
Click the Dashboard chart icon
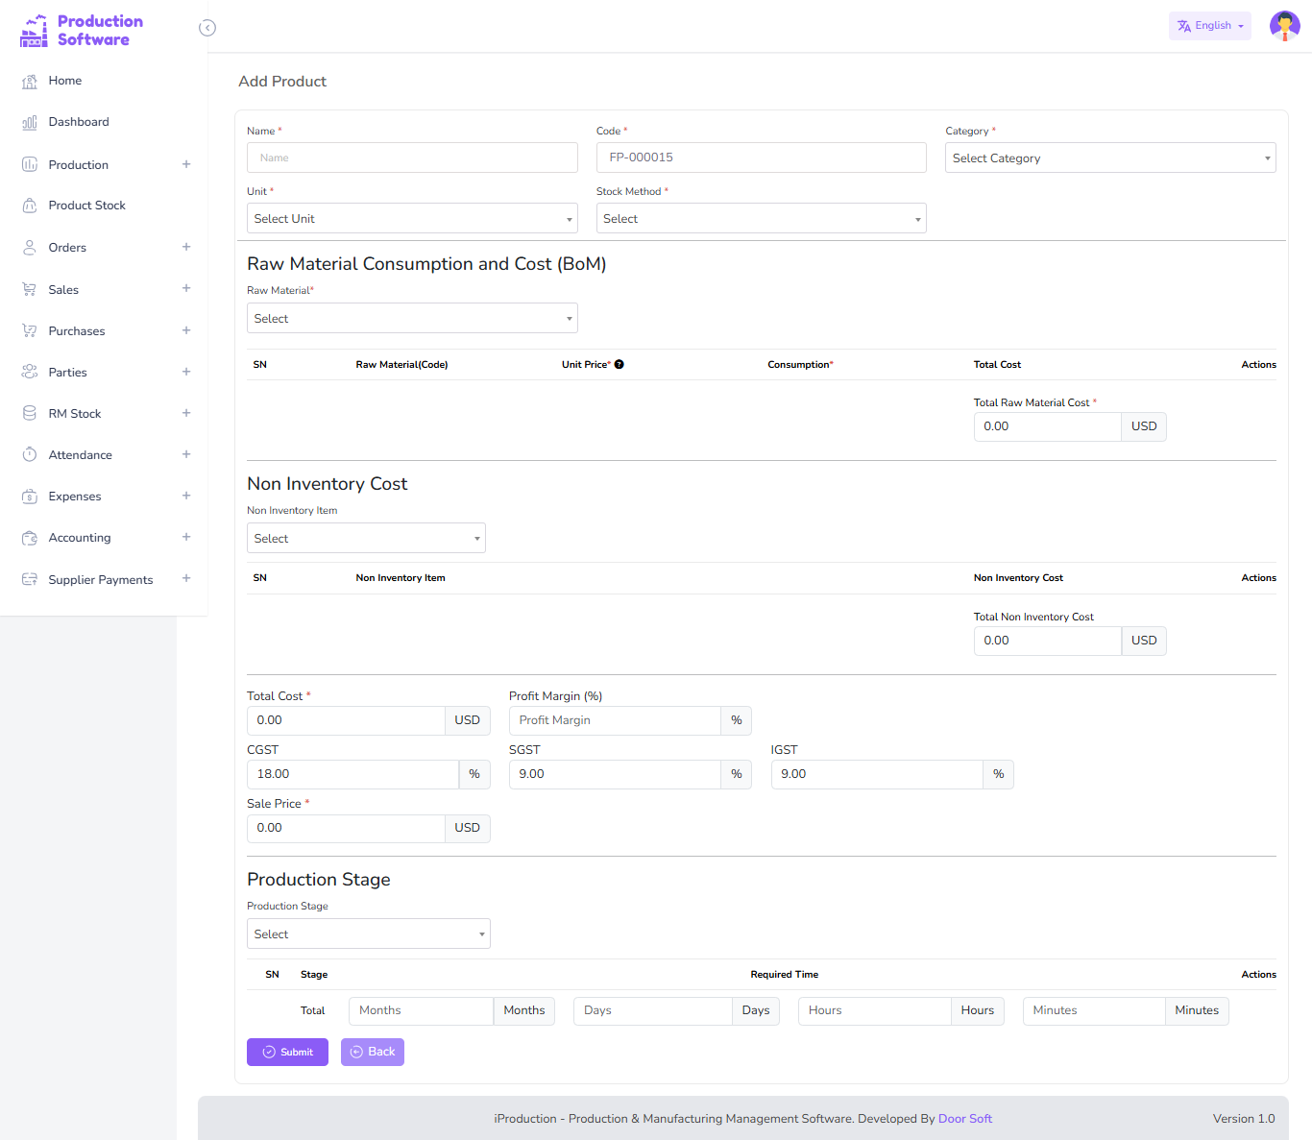pos(30,123)
